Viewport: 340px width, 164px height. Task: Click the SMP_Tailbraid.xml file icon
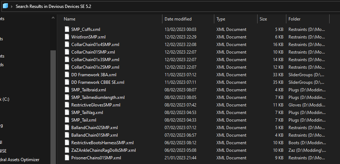[x=68, y=90]
